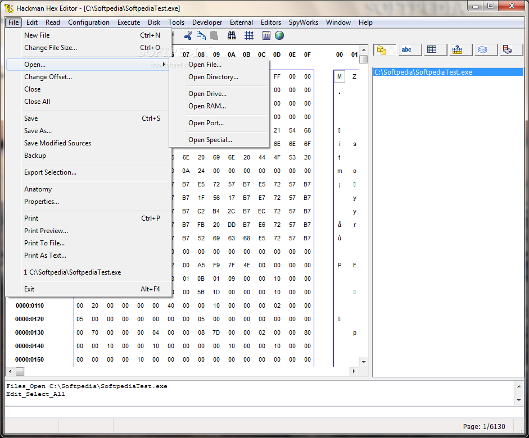Screen dimensions: 529x438
Task: Open the SpyWorks menu
Action: coord(304,22)
